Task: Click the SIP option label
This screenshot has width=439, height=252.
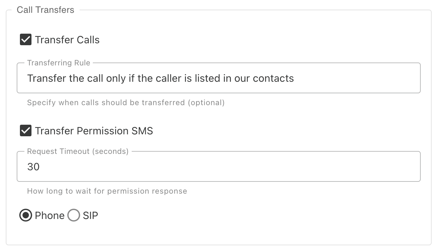Action: click(x=90, y=215)
